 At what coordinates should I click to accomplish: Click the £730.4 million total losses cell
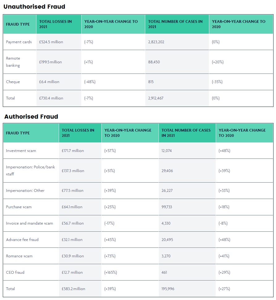[51, 98]
